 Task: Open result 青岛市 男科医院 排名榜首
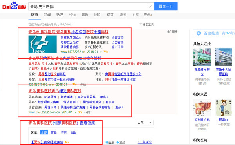point(68,32)
